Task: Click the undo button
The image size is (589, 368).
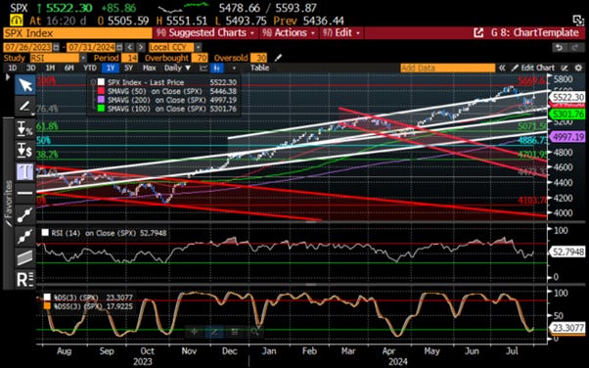Action: [560, 47]
